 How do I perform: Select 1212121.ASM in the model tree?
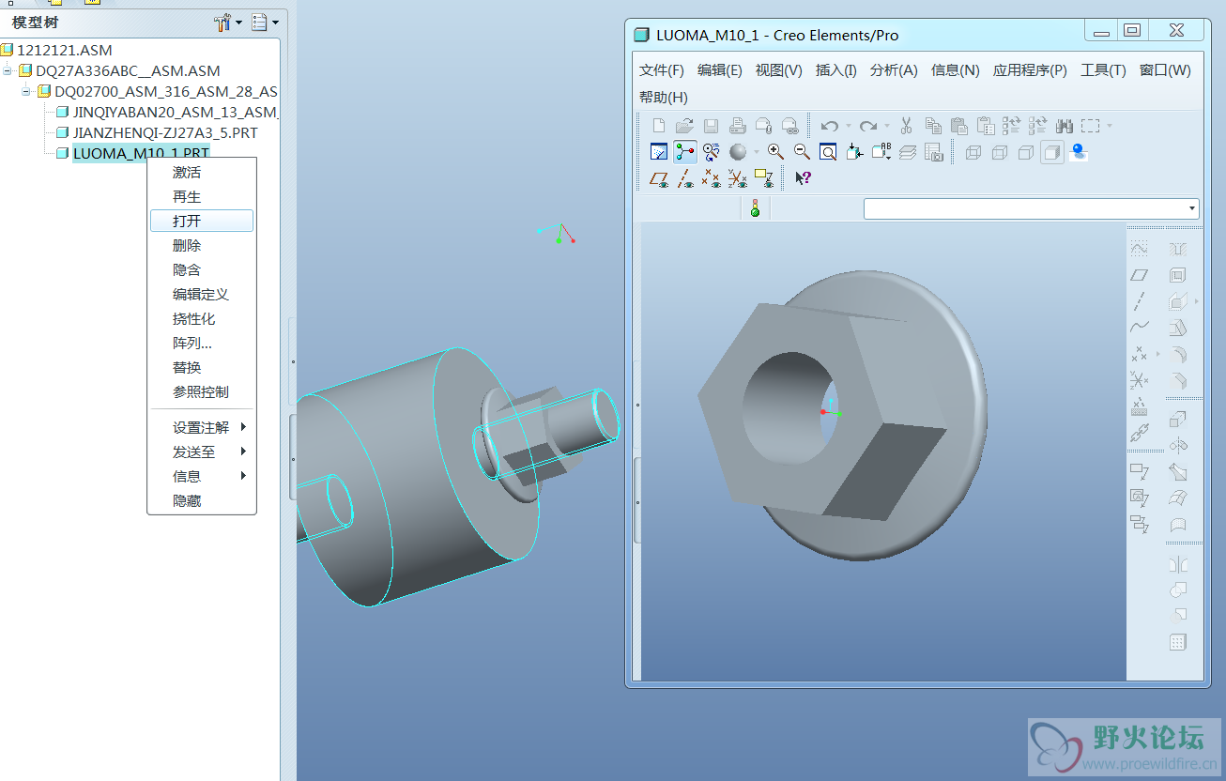[64, 50]
